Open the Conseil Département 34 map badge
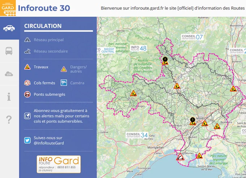Viewport: 246px width, 178px height. 137,135
